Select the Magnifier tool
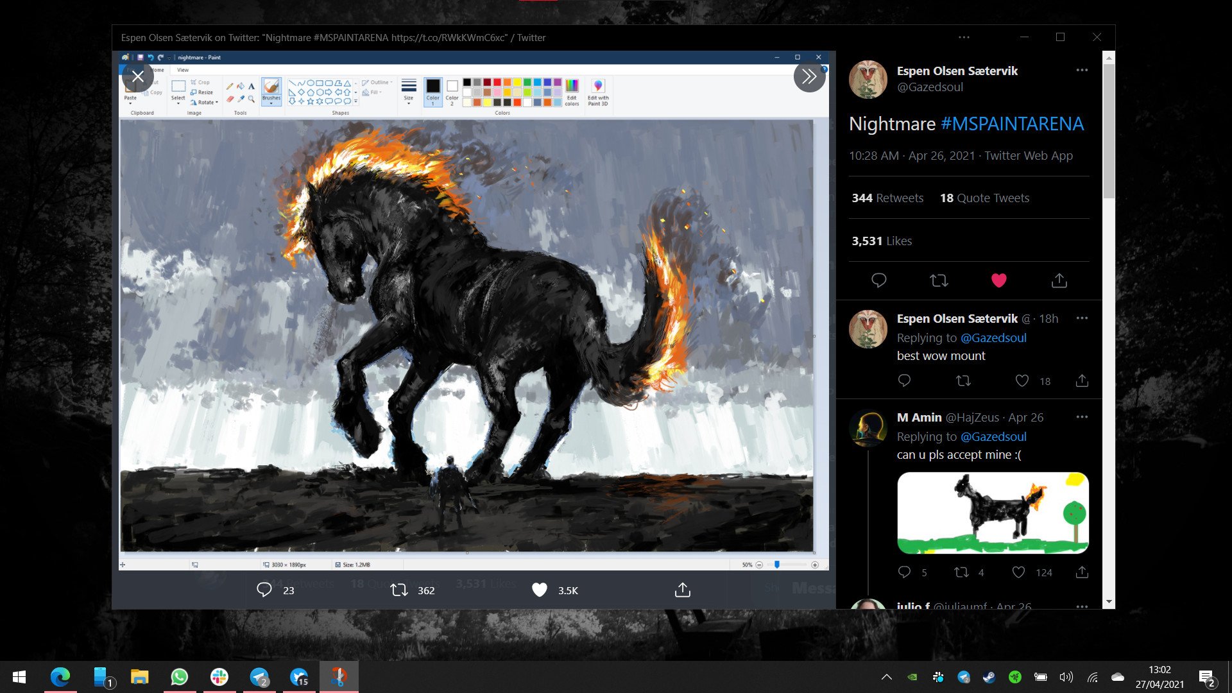Image resolution: width=1232 pixels, height=693 pixels. [251, 99]
